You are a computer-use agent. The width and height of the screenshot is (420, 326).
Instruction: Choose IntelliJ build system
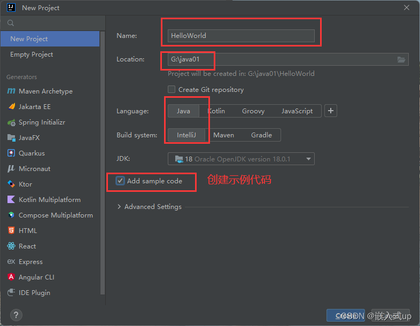pos(186,135)
